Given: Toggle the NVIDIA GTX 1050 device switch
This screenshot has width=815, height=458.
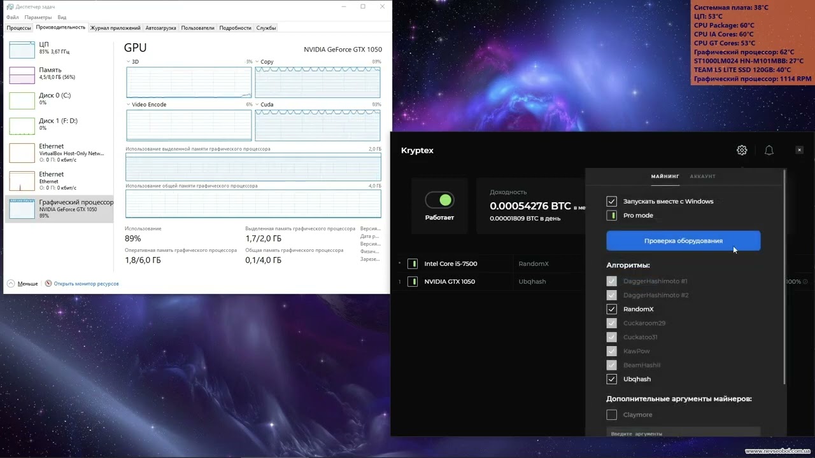Looking at the screenshot, I should pyautogui.click(x=412, y=281).
